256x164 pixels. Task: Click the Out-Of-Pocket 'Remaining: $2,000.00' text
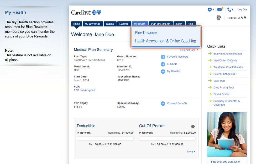tap(183, 133)
